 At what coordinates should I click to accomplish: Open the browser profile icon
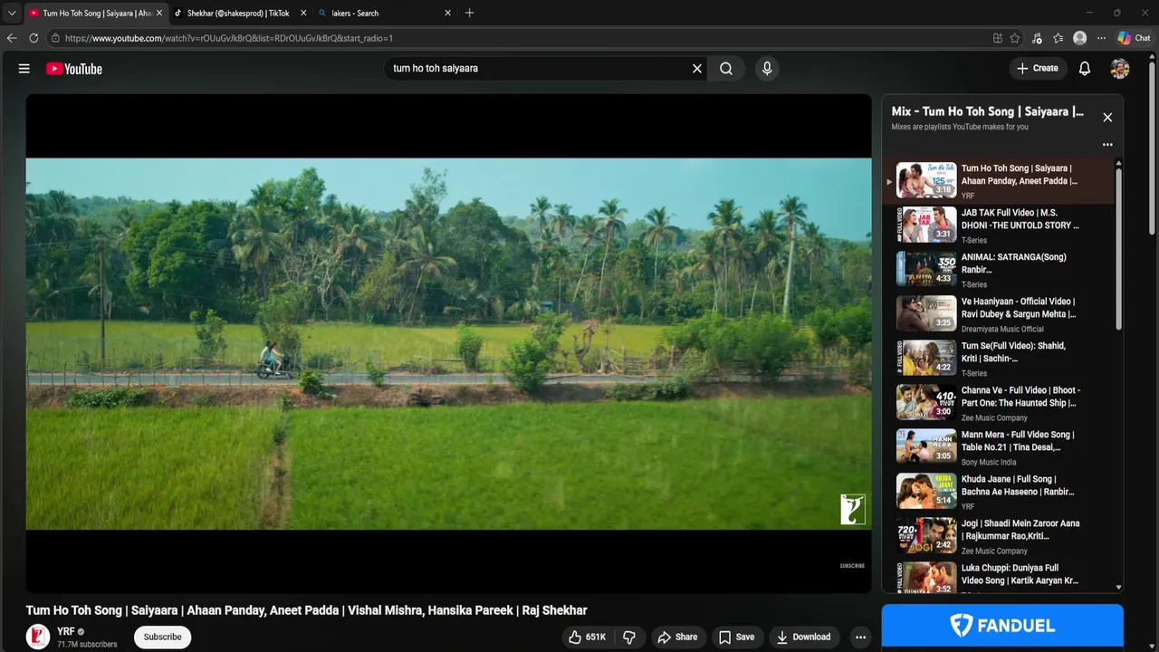pyautogui.click(x=1079, y=38)
